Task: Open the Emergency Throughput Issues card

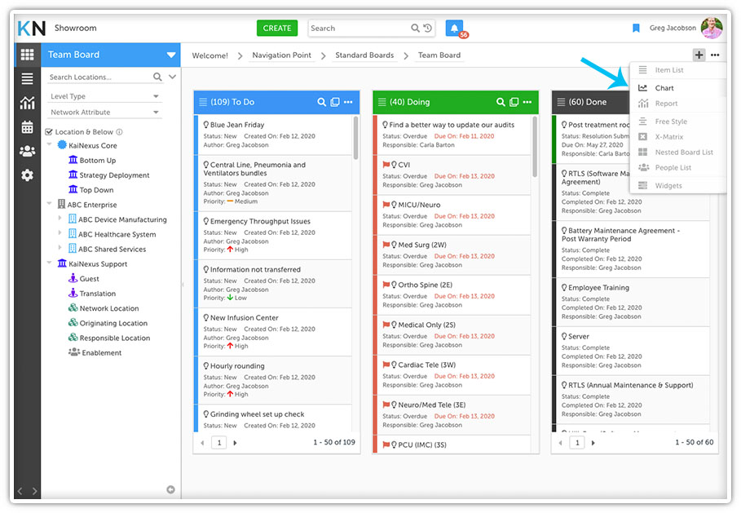Action: click(x=275, y=236)
